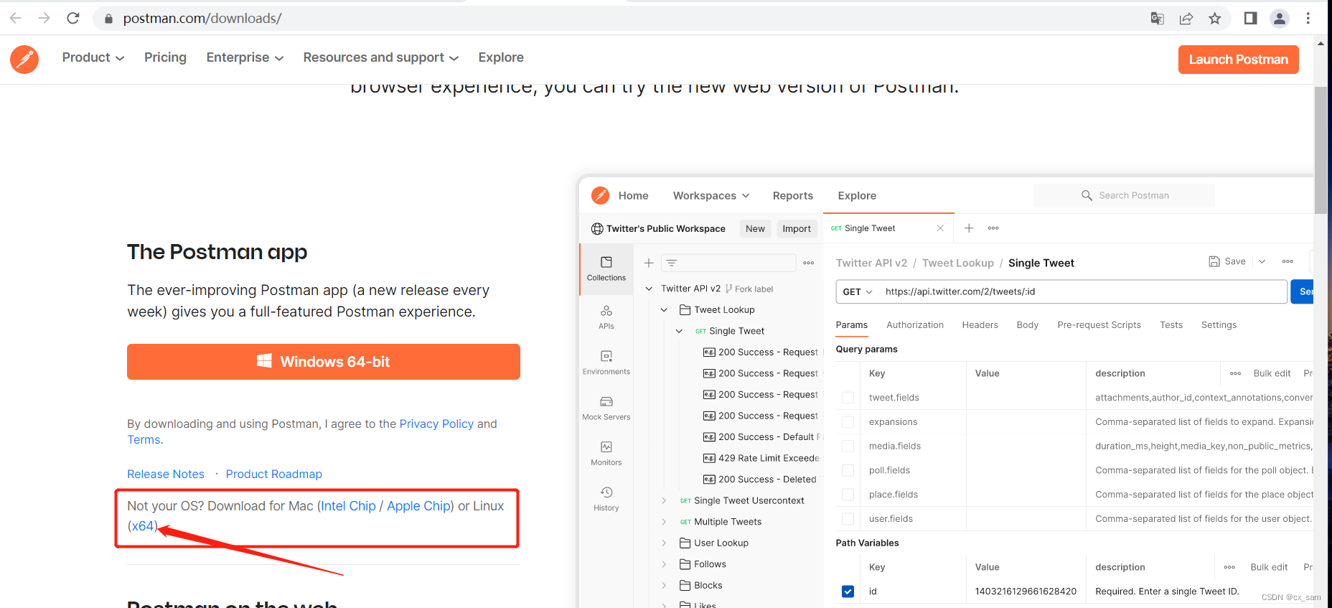1332x608 pixels.
Task: Close the Single Tweet request tab
Action: (x=940, y=228)
